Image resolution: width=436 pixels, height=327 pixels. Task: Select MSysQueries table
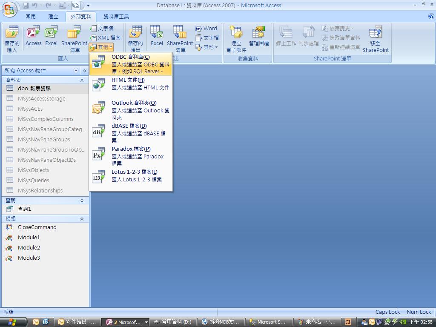click(45, 181)
